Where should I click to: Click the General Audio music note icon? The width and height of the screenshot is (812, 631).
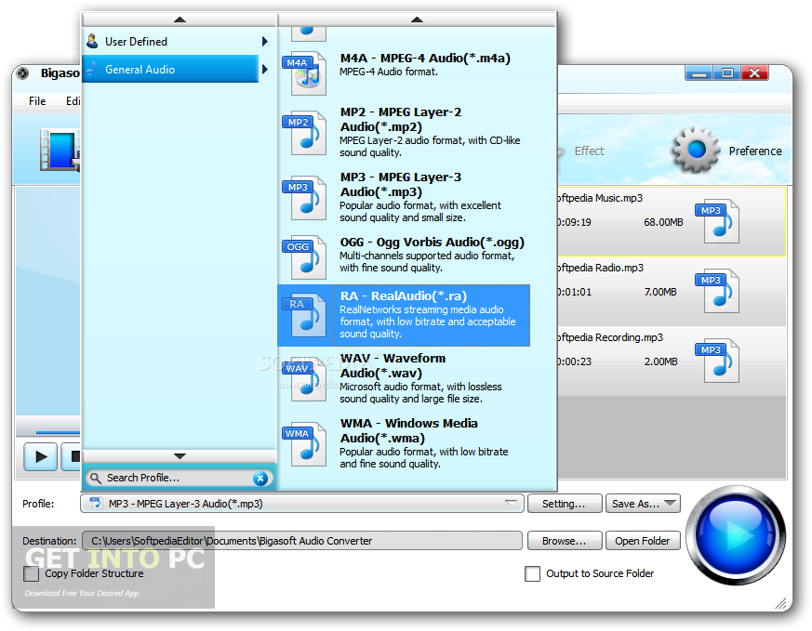(92, 69)
